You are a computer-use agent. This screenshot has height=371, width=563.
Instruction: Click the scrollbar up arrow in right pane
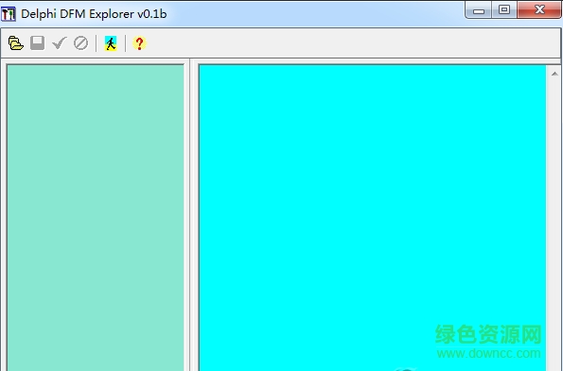coord(554,74)
